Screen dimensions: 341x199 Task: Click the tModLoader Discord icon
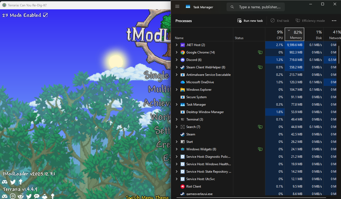tap(5, 182)
